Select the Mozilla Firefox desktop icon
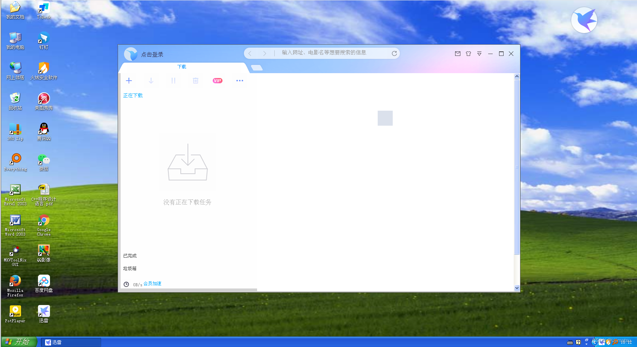The height and width of the screenshot is (347, 637). [15, 286]
